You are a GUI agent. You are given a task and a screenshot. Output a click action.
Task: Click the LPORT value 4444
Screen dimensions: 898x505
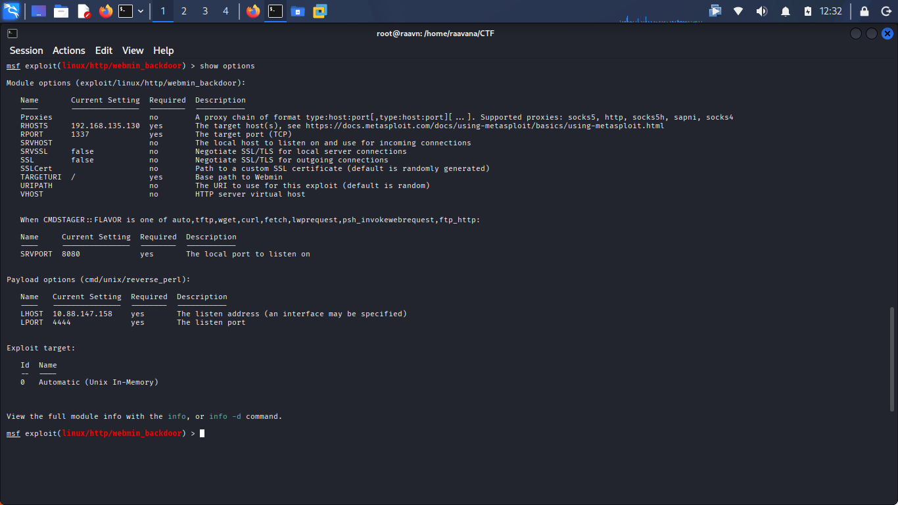[x=62, y=322]
